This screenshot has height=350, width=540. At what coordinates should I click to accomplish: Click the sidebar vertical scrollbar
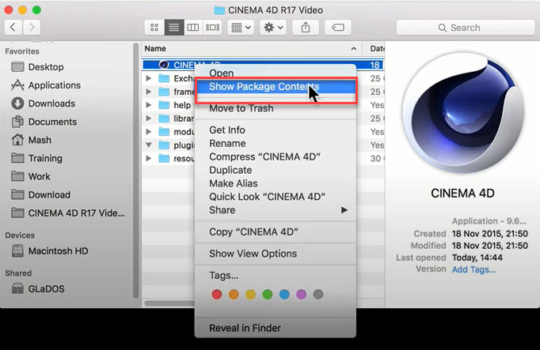pyautogui.click(x=136, y=170)
